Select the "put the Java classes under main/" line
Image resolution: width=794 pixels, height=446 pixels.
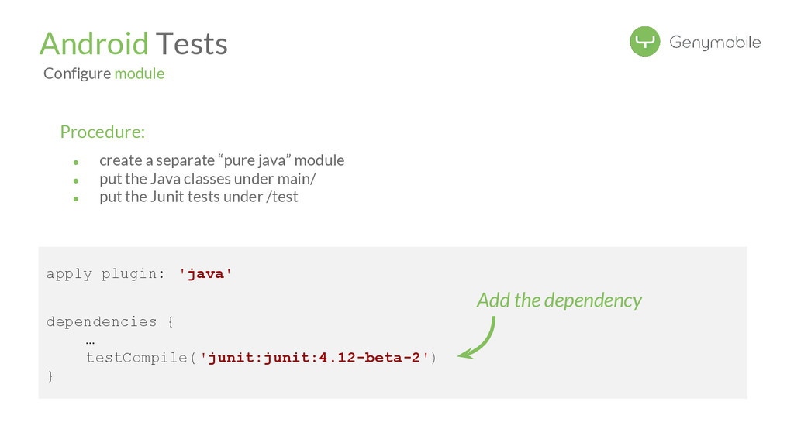207,178
